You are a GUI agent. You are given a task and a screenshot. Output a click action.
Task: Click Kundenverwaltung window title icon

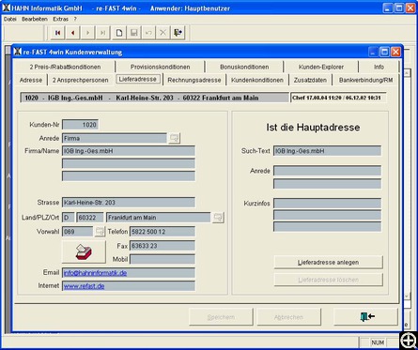pyautogui.click(x=18, y=52)
